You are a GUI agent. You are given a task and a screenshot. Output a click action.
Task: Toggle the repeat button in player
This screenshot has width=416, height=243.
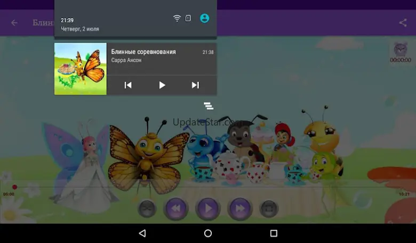click(x=269, y=208)
